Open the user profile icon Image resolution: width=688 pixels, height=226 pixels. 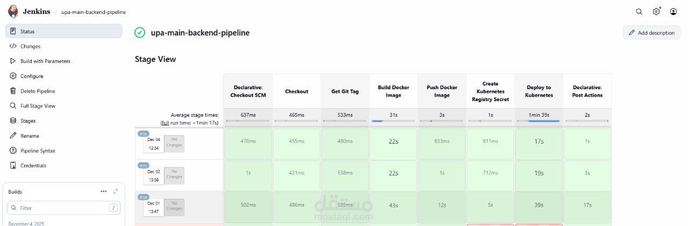pos(673,11)
